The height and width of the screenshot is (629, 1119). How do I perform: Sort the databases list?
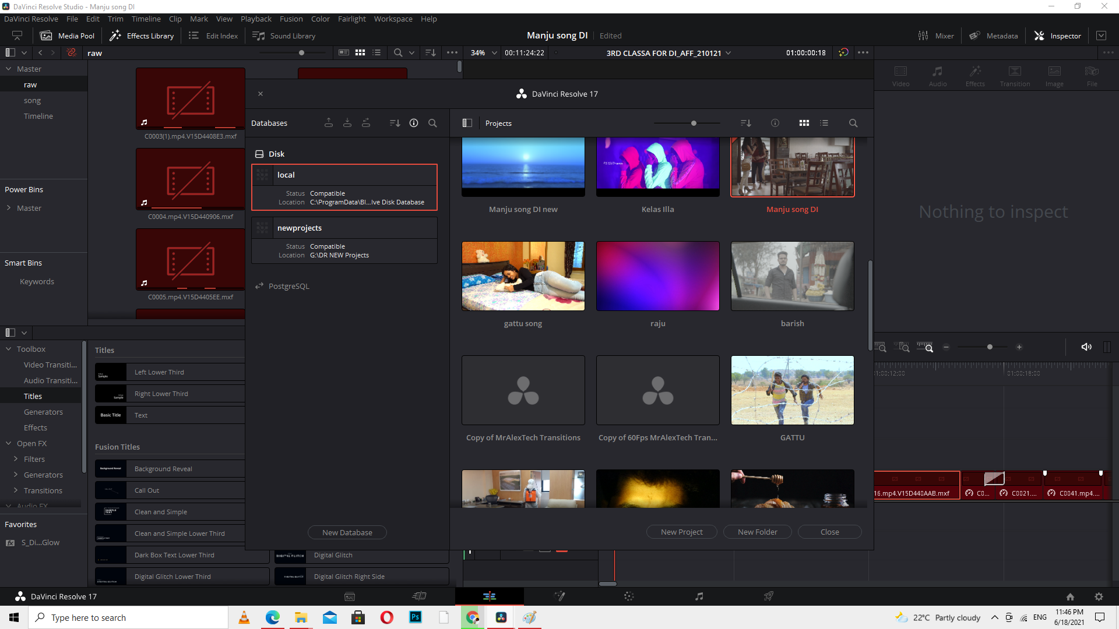pyautogui.click(x=395, y=123)
